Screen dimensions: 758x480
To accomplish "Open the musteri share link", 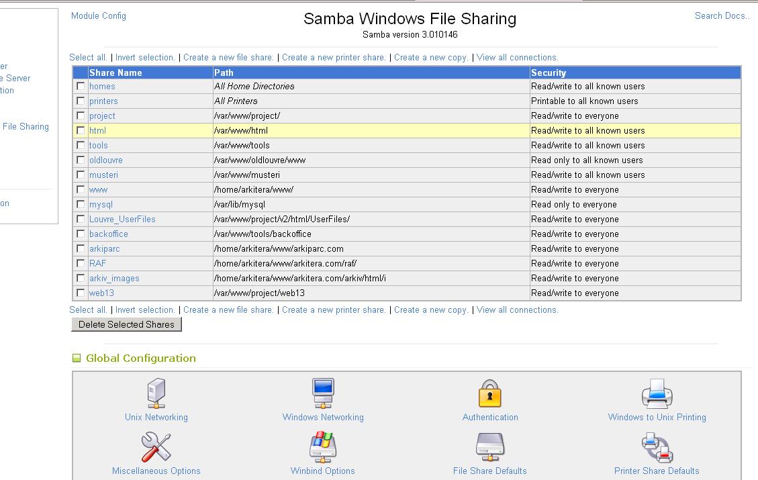I will tap(103, 175).
